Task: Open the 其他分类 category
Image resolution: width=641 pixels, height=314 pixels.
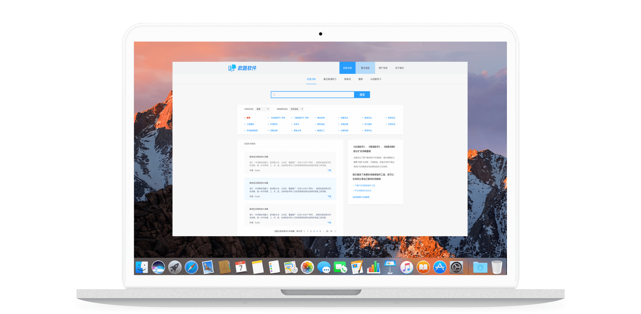Action: click(297, 131)
